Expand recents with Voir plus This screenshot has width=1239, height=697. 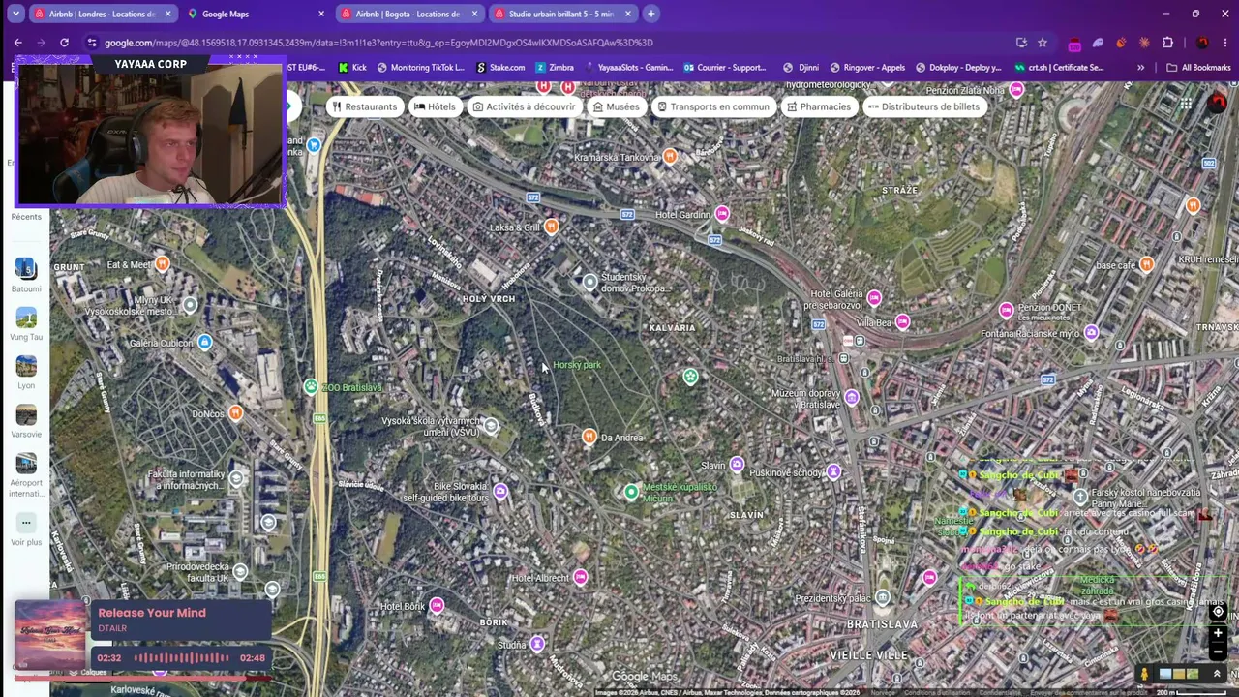pyautogui.click(x=26, y=530)
